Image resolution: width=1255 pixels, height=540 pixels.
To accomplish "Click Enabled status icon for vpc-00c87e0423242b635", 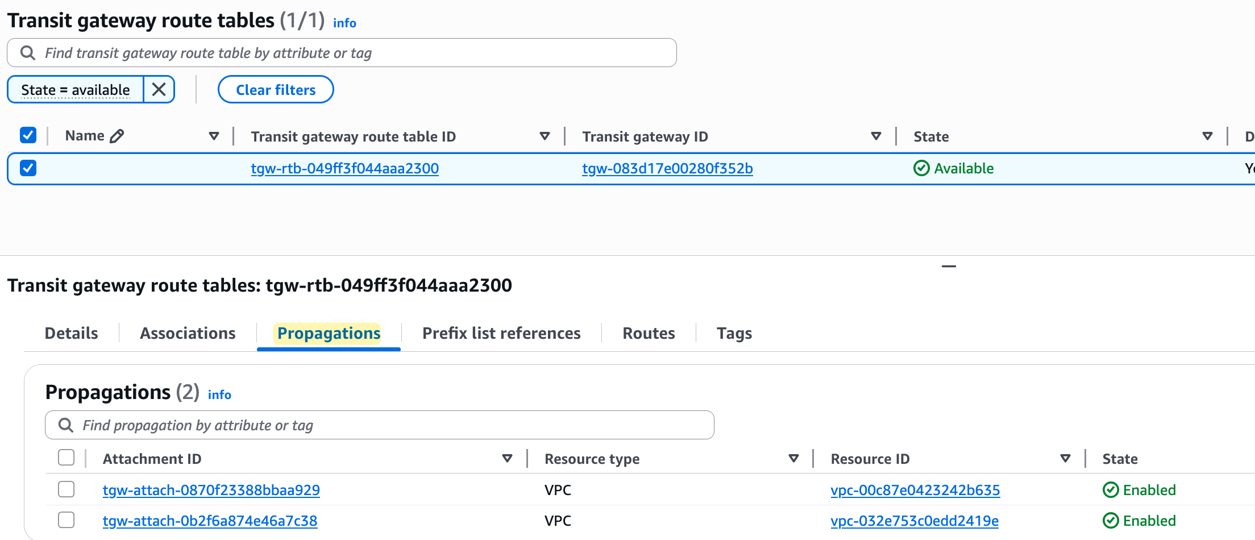I will [x=1111, y=490].
